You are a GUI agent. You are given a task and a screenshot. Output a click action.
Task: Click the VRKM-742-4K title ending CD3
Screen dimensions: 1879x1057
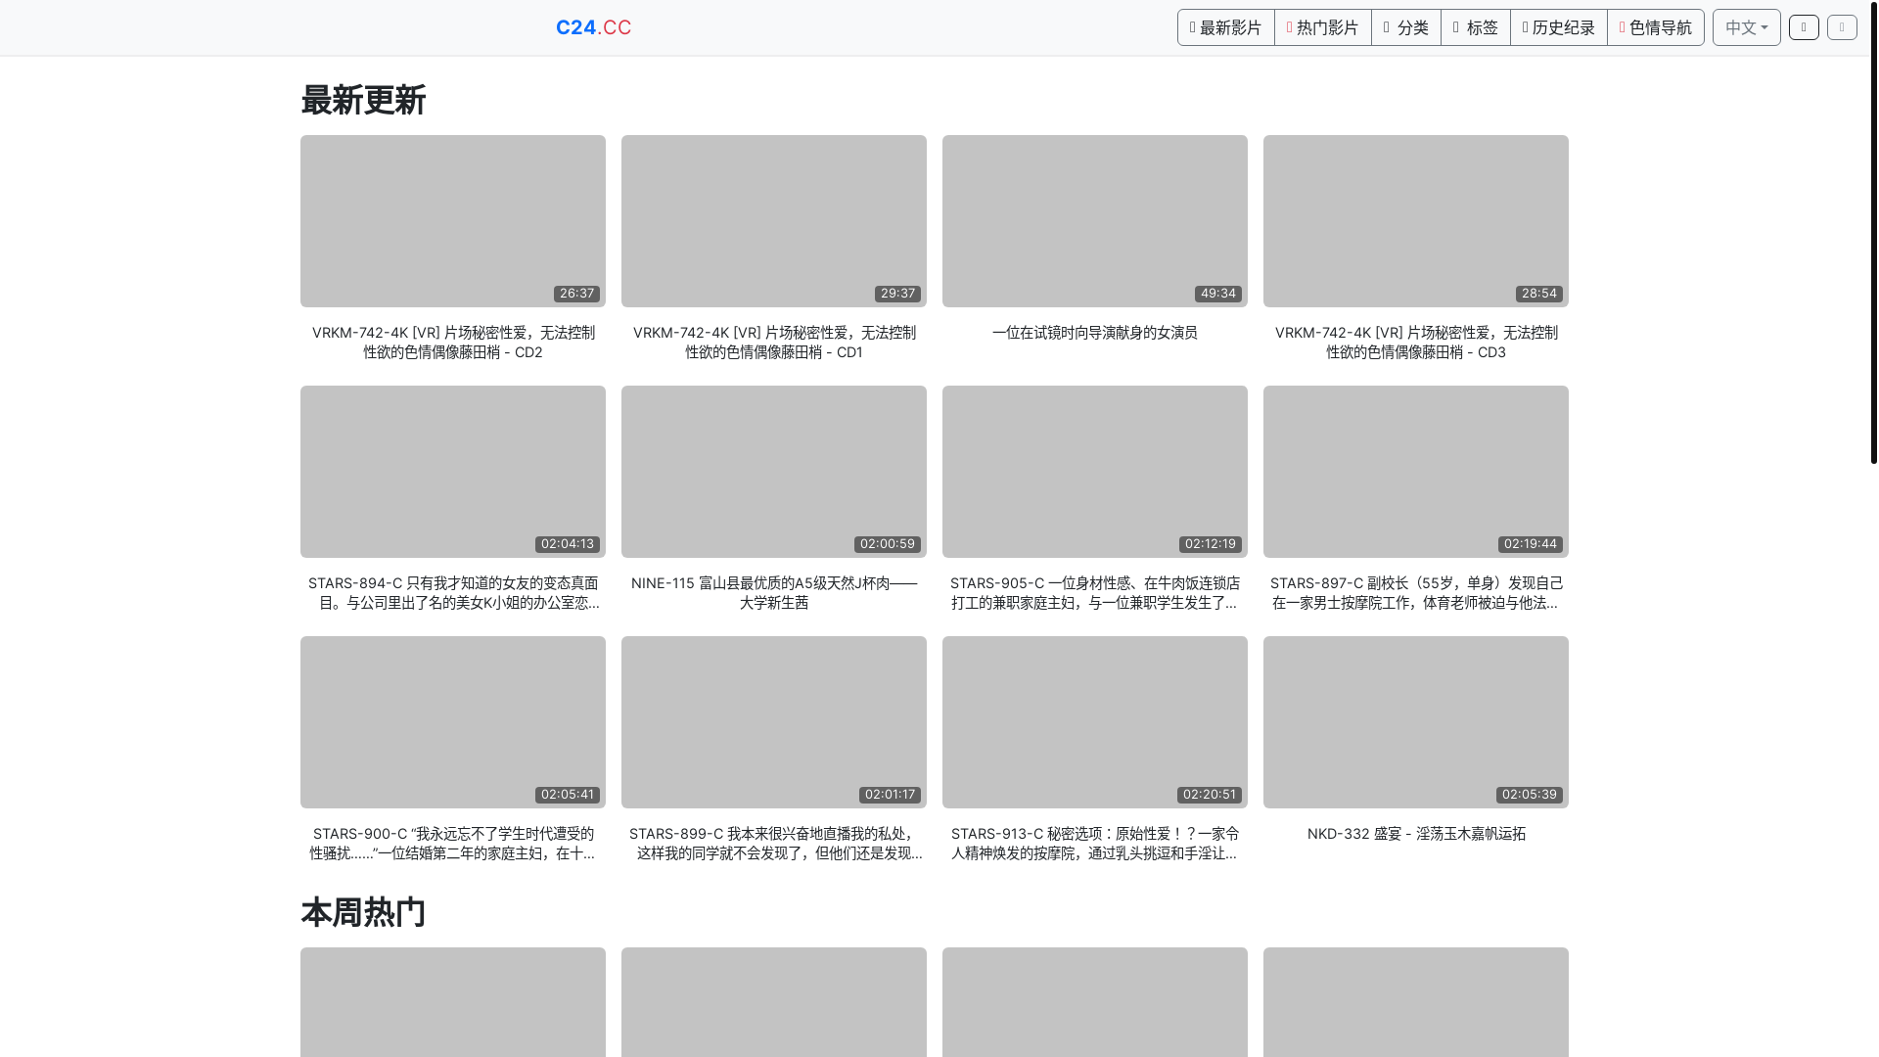tap(1416, 343)
